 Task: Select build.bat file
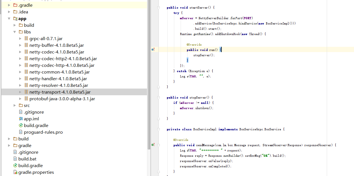[27, 159]
